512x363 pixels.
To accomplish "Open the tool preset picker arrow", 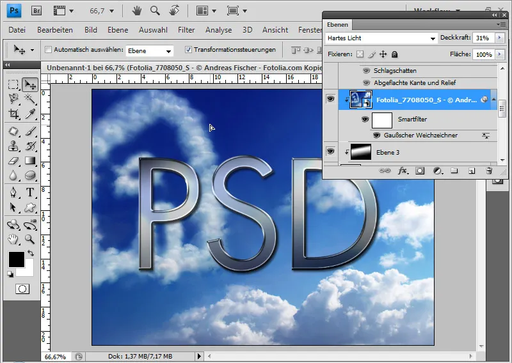I will click(x=32, y=50).
